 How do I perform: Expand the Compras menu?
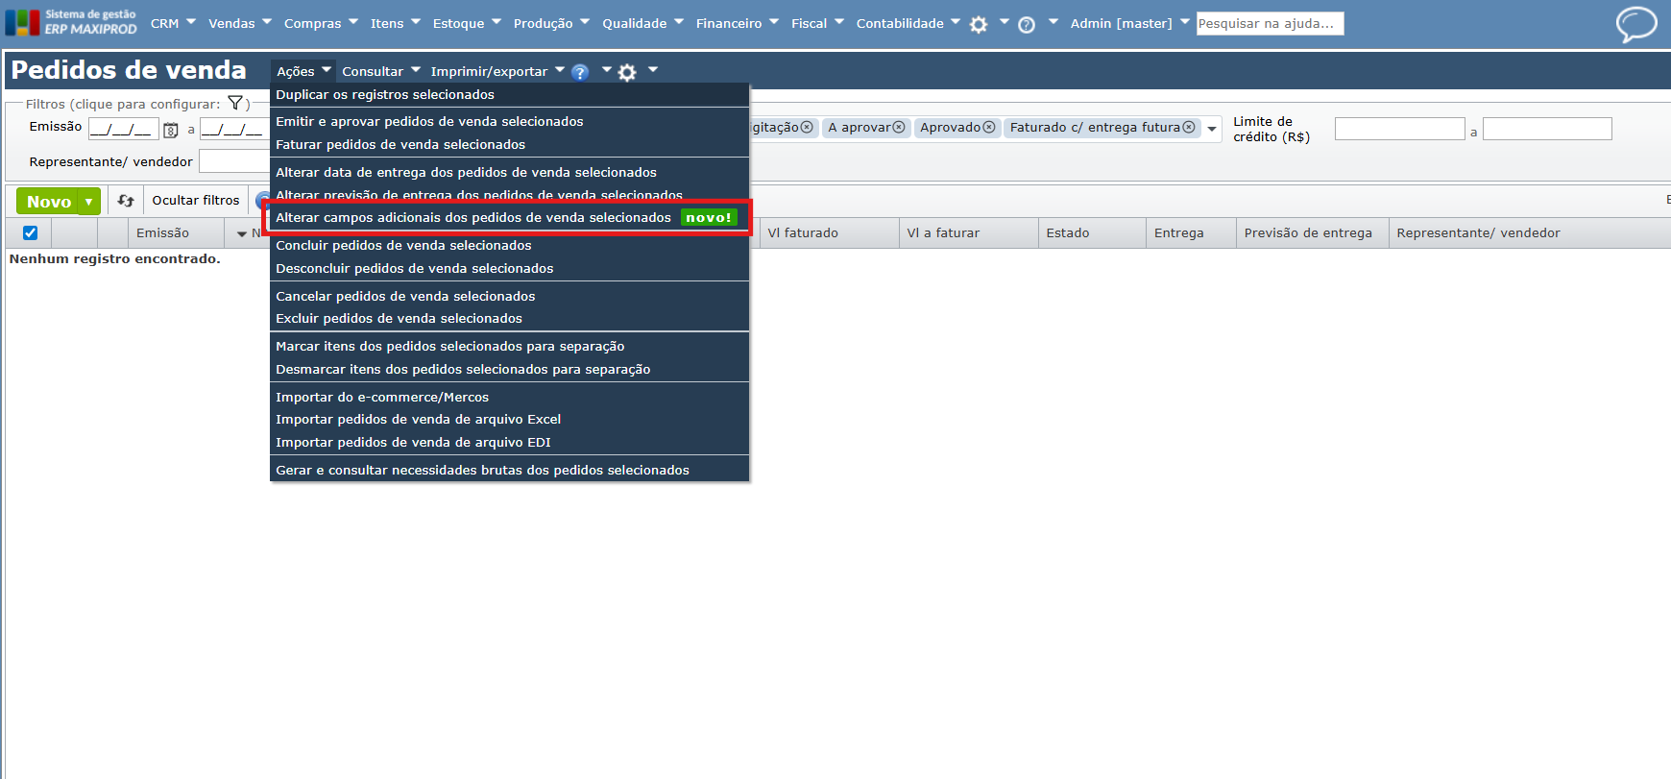click(321, 23)
